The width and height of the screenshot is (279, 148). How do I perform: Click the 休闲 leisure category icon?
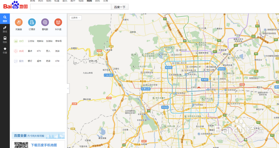[16, 51]
